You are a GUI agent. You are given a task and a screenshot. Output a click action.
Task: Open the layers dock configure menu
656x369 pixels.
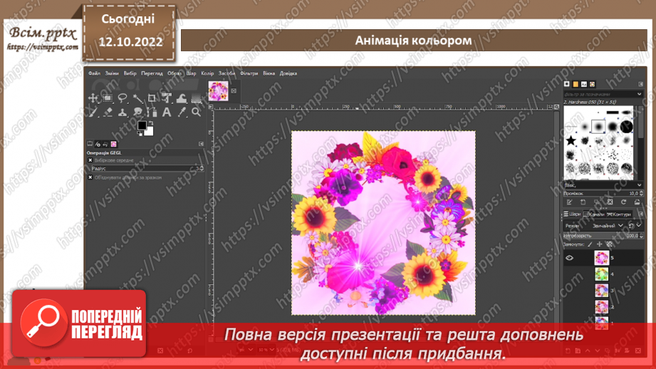[x=640, y=214]
